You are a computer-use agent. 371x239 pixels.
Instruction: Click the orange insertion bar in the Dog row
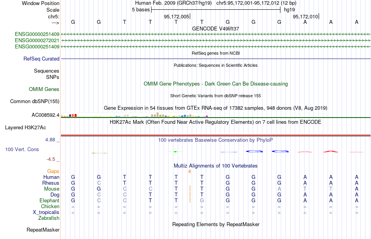coord(190,194)
